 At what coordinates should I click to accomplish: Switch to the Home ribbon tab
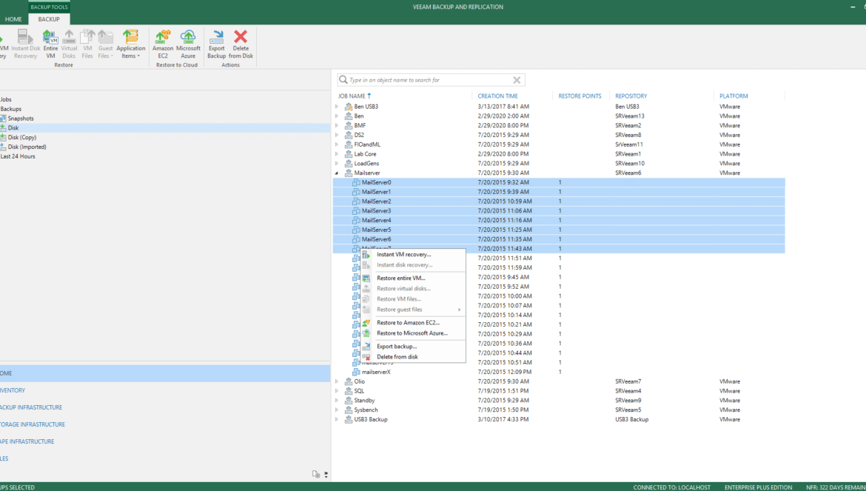pyautogui.click(x=13, y=19)
